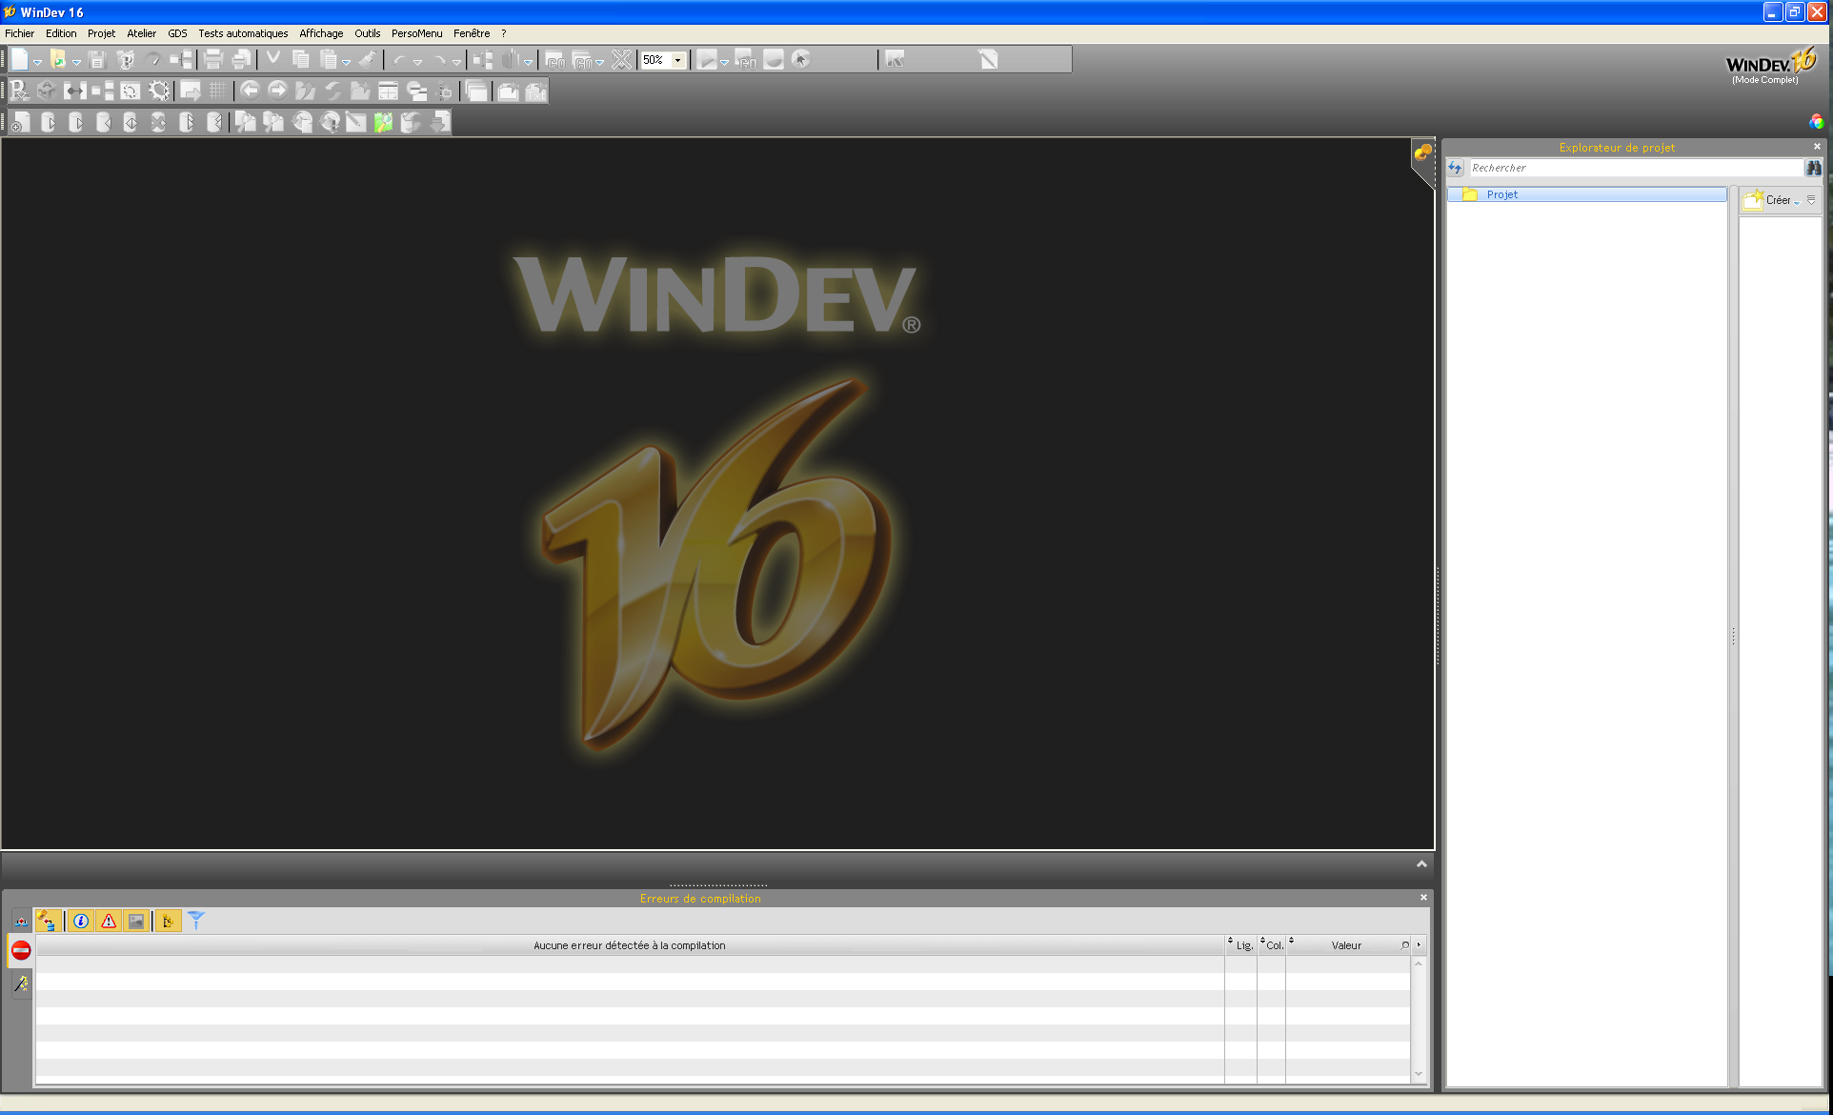Viewport: 1833px width, 1115px height.
Task: Click the blue sync arrows icon in explorer
Action: [x=1455, y=168]
